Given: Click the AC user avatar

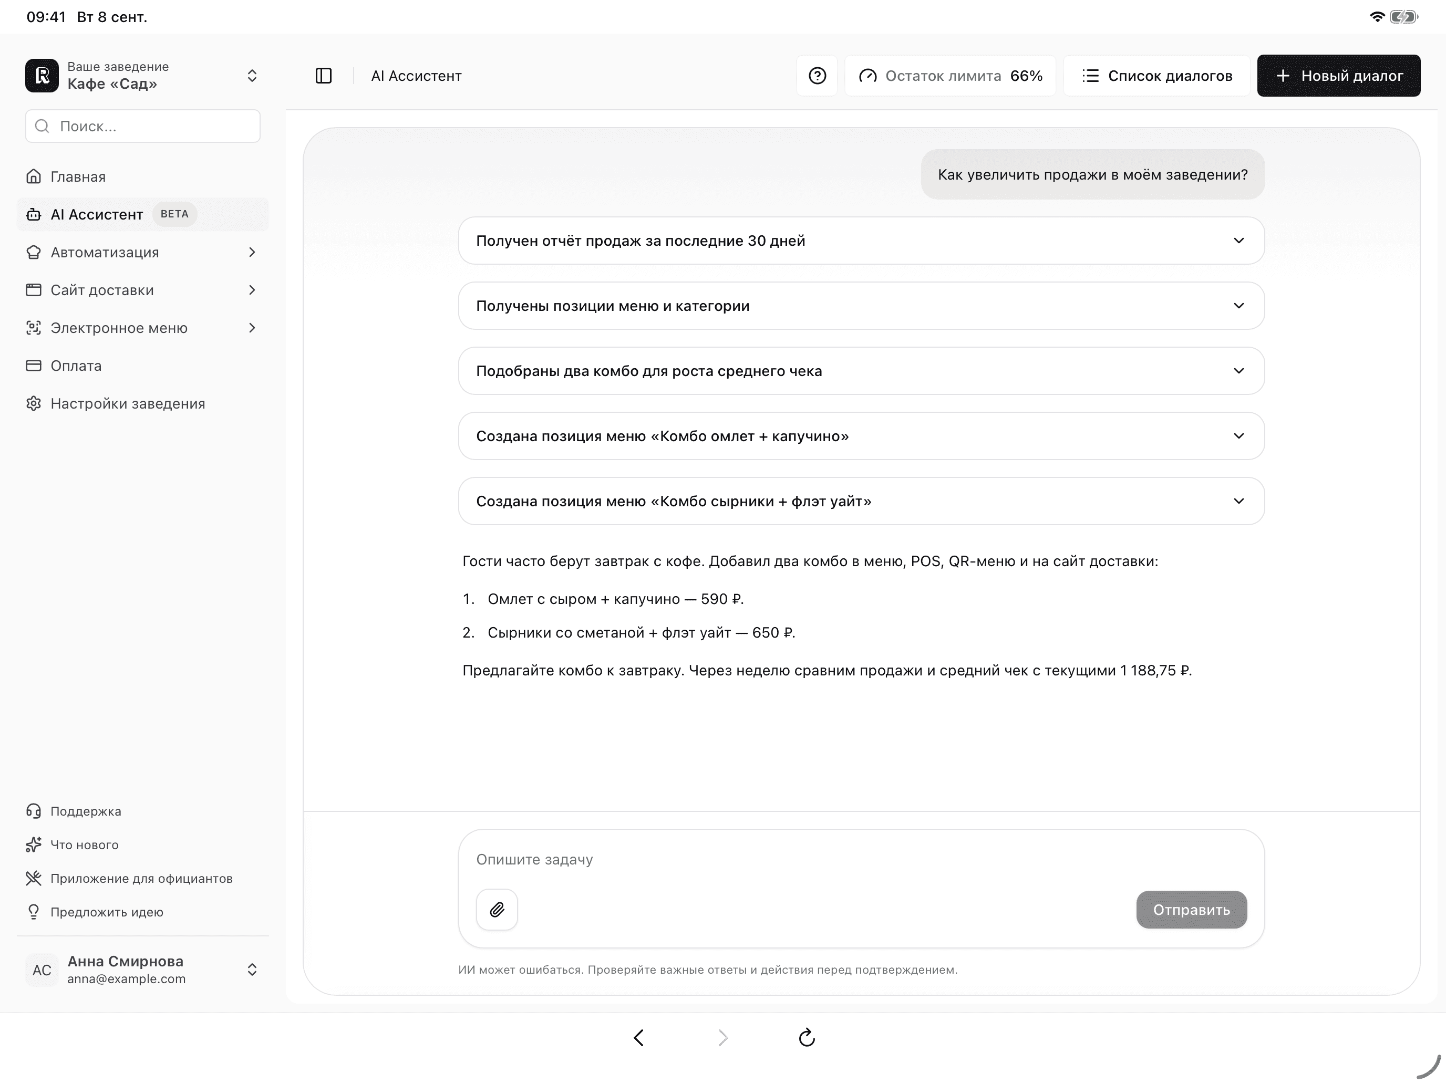Looking at the screenshot, I should (42, 970).
